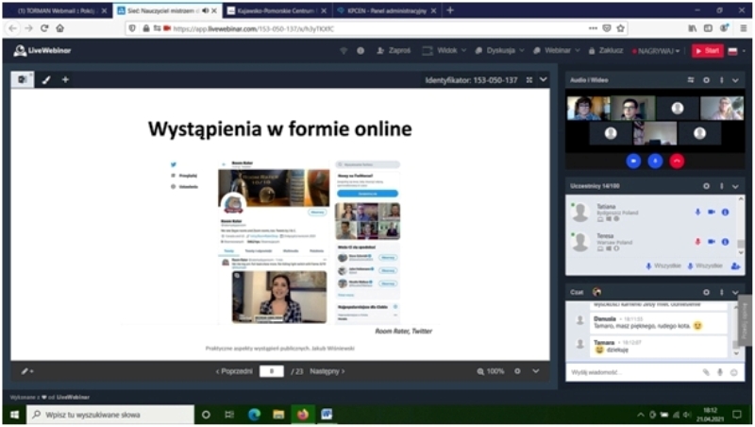Image resolution: width=755 pixels, height=427 pixels.
Task: Collapse the Czat panel chevron
Action: coord(735,292)
